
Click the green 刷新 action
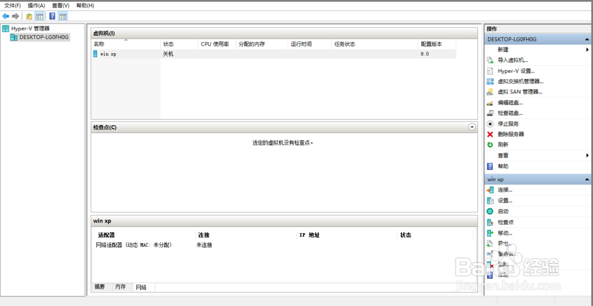[503, 144]
